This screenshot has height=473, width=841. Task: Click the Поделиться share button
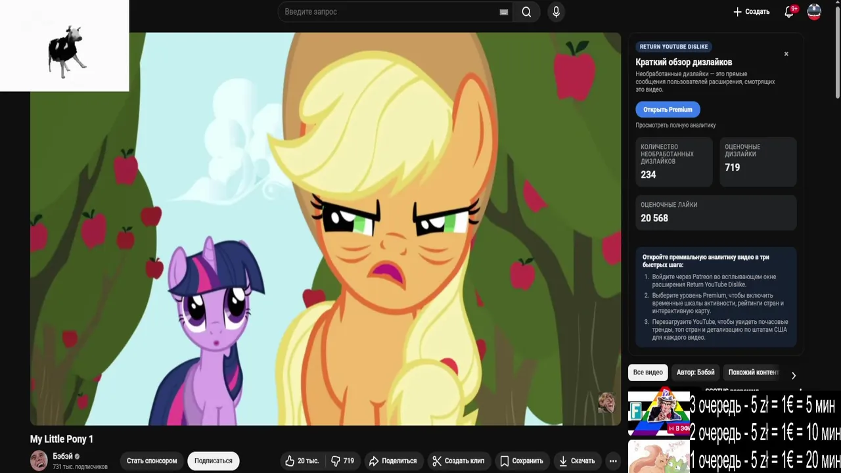393,461
